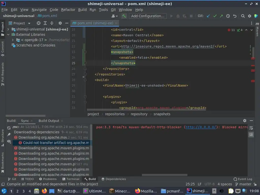Switch to workspace 2 on taskbar
The height and width of the screenshot is (195, 260).
[x=17, y=191]
